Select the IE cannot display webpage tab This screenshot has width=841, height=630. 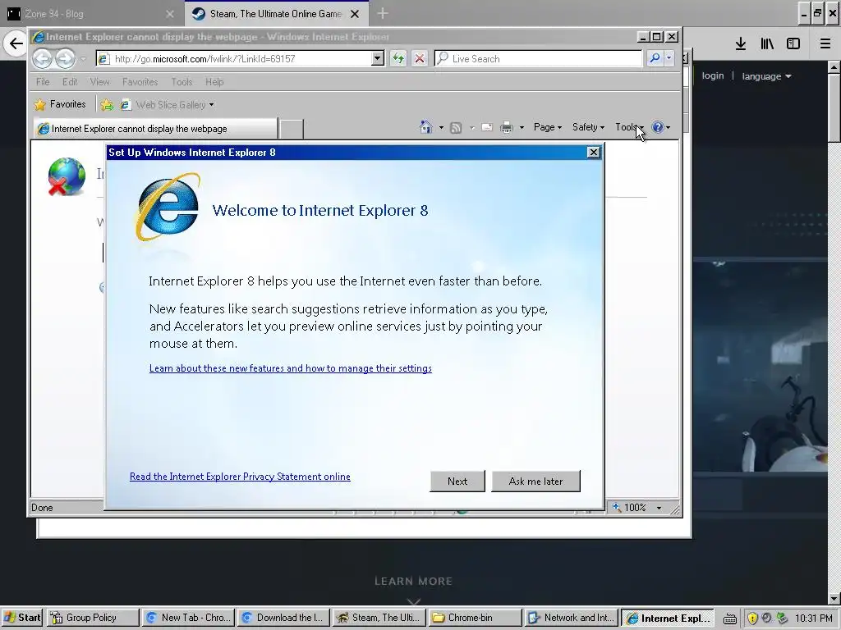[155, 129]
